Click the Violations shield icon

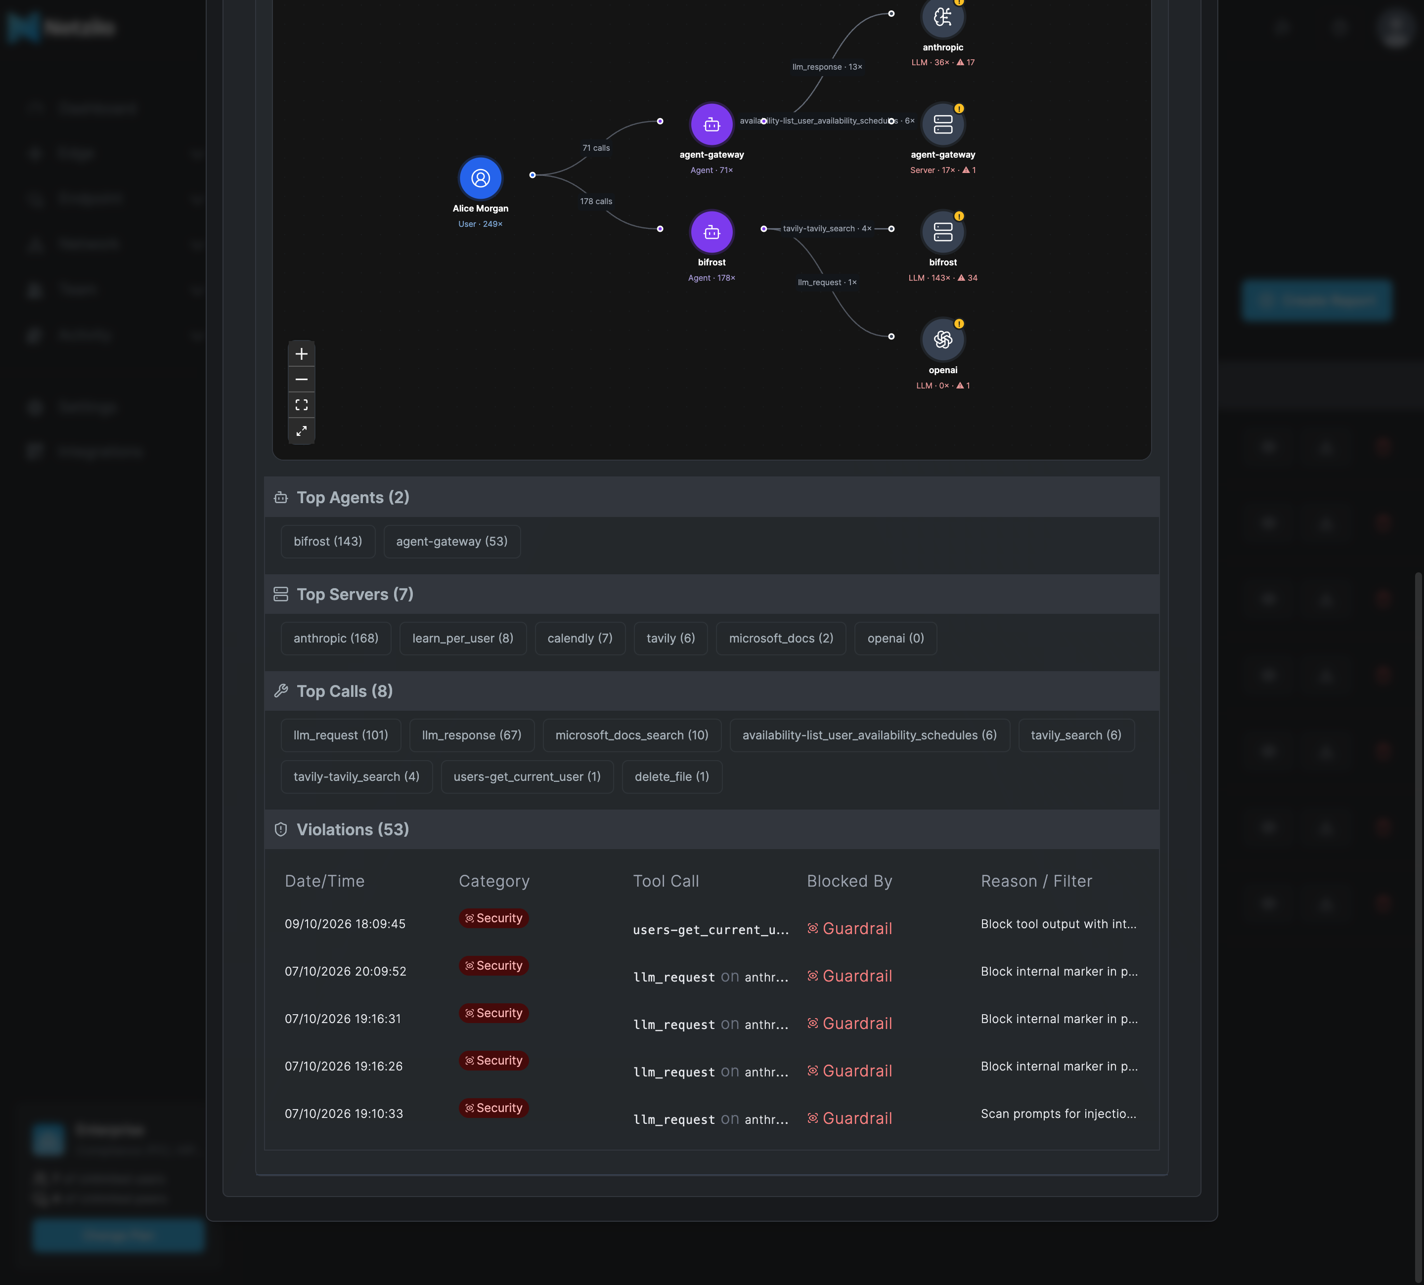pyautogui.click(x=280, y=830)
